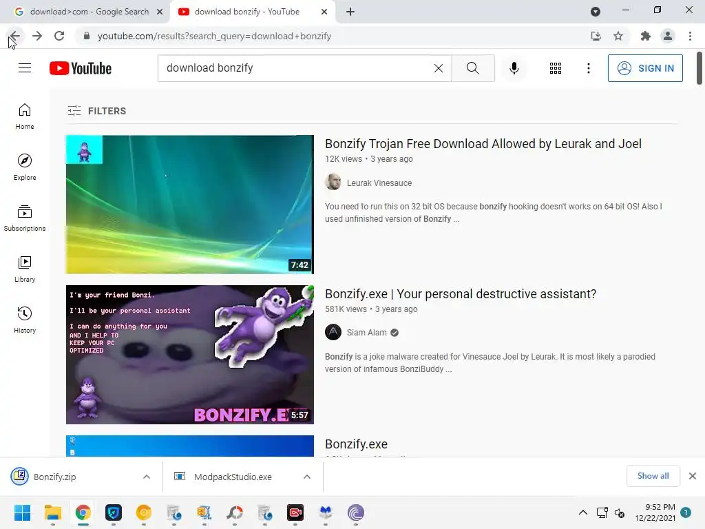Open the red recorder app in taskbar
The height and width of the screenshot is (529, 705).
[295, 512]
